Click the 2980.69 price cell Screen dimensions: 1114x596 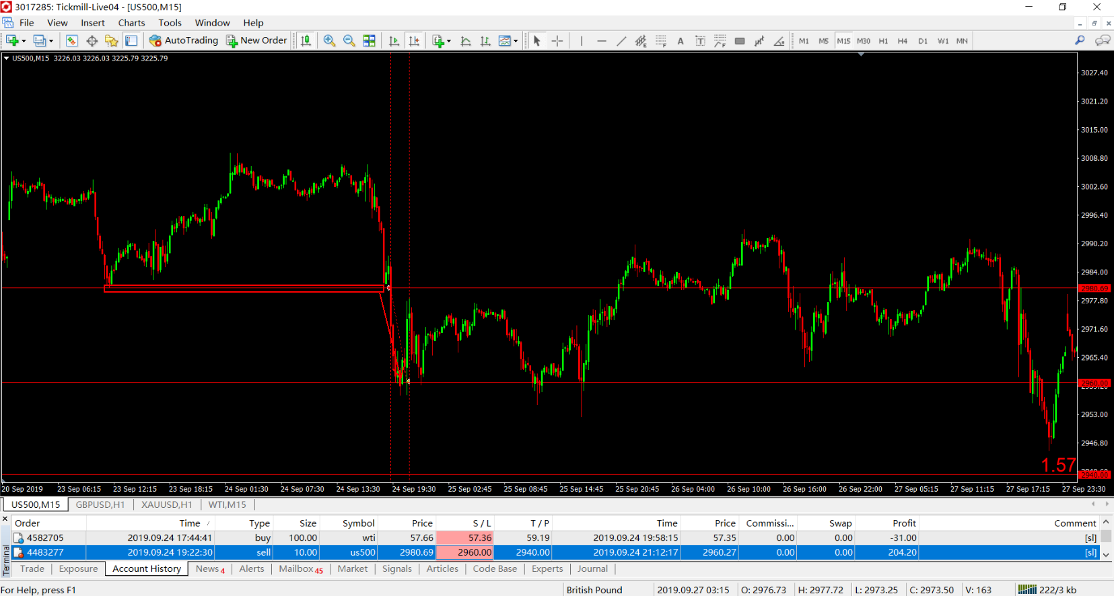pyautogui.click(x=407, y=552)
